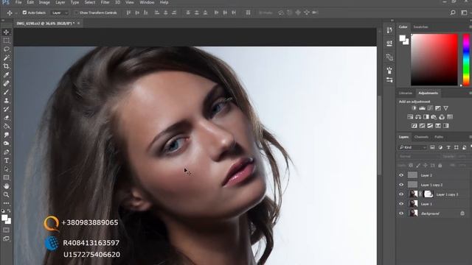The width and height of the screenshot is (472, 265).
Task: Expand the extra tools ellipsis in toolbox
Action: (6, 203)
